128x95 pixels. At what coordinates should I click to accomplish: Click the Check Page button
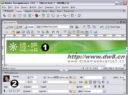pos(113,27)
